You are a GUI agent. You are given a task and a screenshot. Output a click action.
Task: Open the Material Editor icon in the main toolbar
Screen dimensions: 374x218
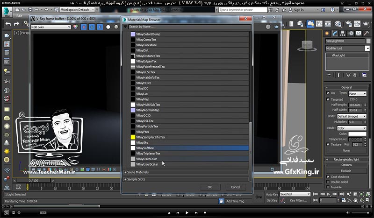338,24
